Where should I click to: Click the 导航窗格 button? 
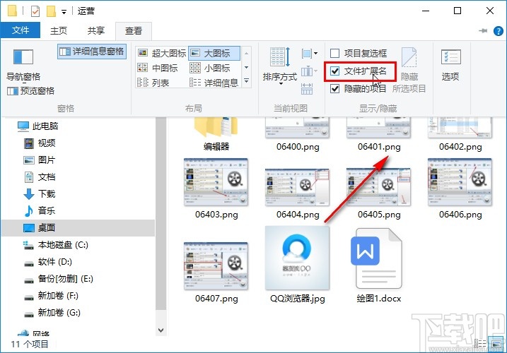pos(23,64)
